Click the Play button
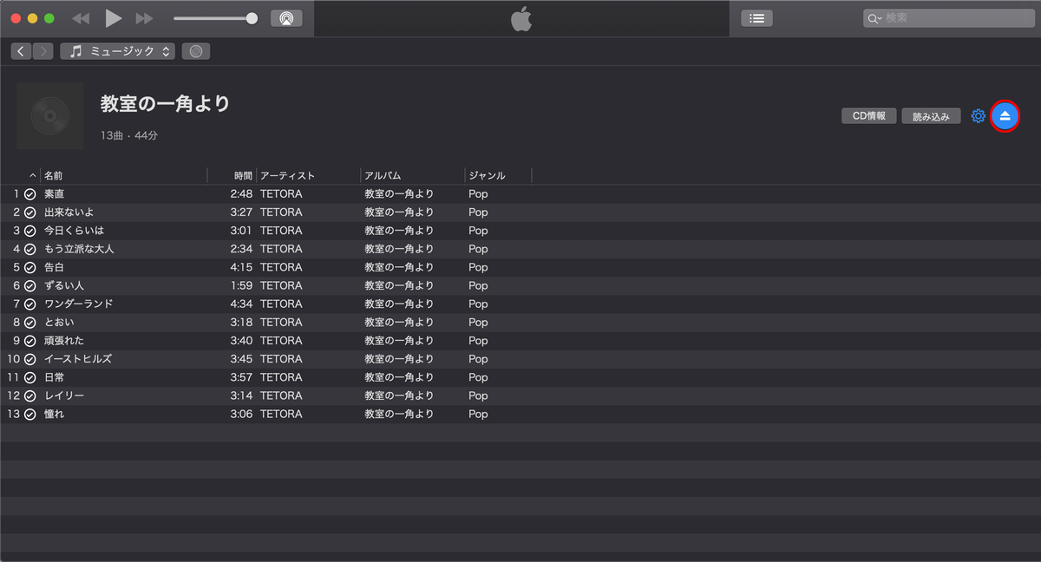This screenshot has width=1041, height=562. point(114,18)
